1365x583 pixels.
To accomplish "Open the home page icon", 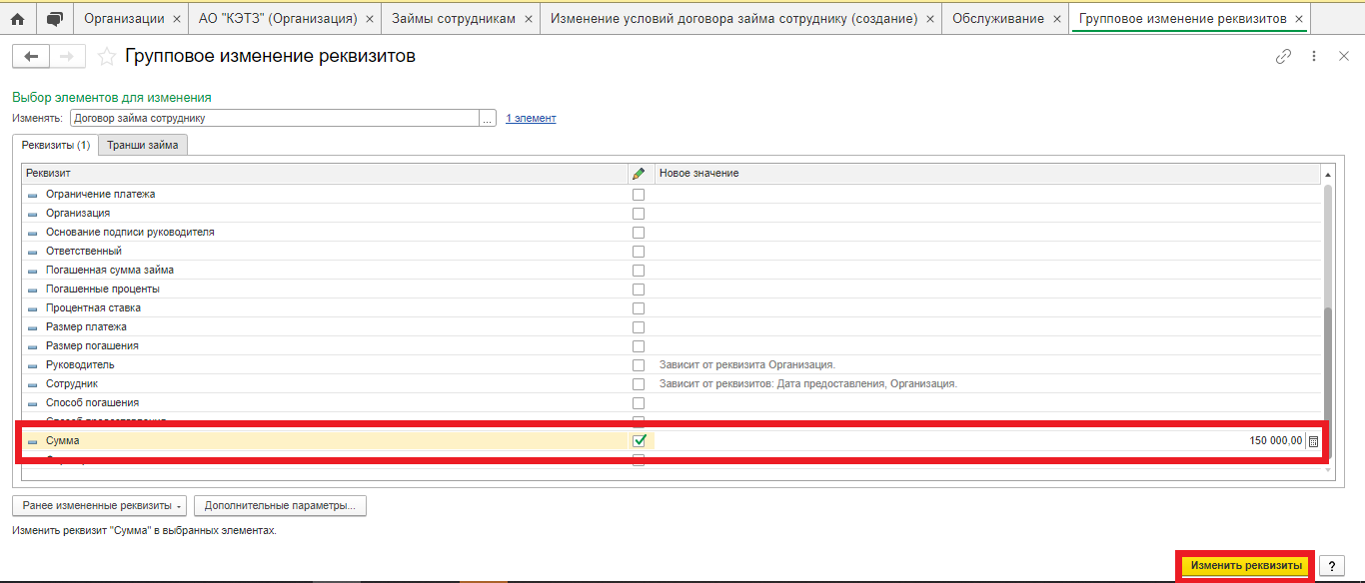I will 17,18.
